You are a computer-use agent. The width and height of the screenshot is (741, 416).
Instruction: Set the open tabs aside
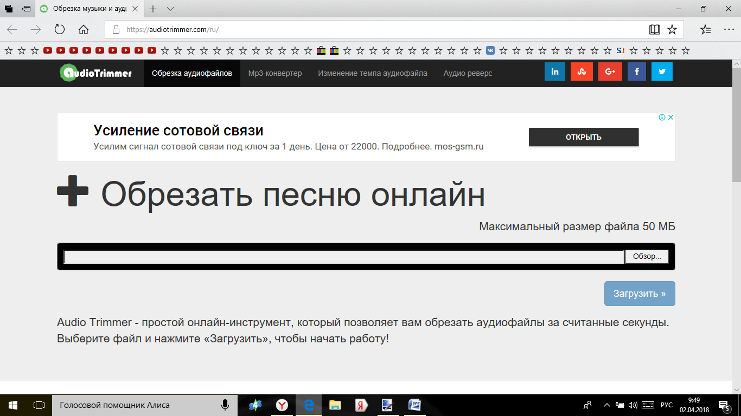26,9
